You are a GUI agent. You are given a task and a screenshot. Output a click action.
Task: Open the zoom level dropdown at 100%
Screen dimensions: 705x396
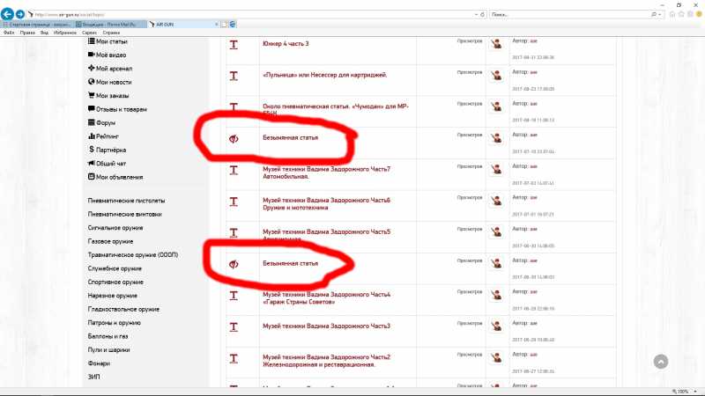(x=695, y=392)
